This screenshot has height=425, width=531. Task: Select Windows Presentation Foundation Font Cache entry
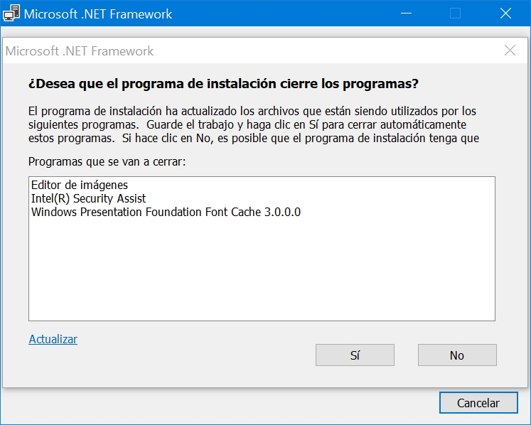point(166,212)
